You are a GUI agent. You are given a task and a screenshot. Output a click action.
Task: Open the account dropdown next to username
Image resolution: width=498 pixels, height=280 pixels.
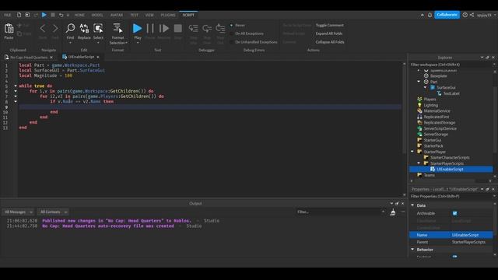click(x=495, y=15)
